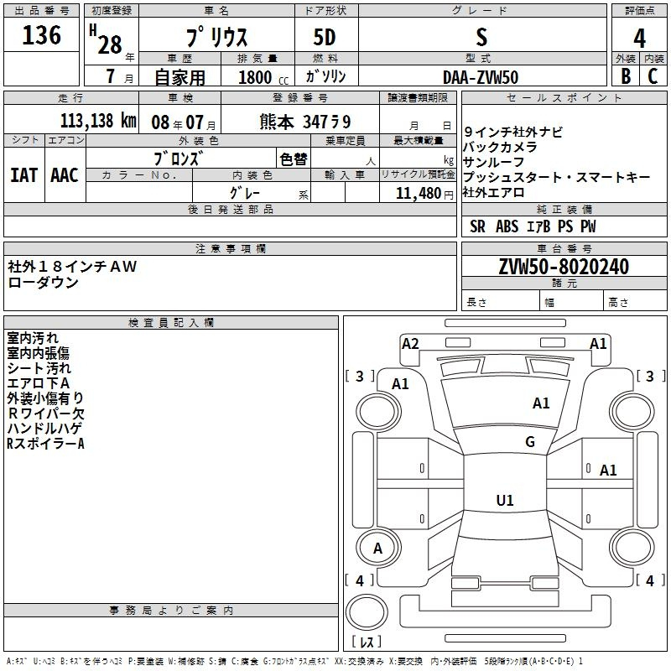Click the G windshield mark on diagram
Screen dimensions: 671x671
[x=529, y=442]
